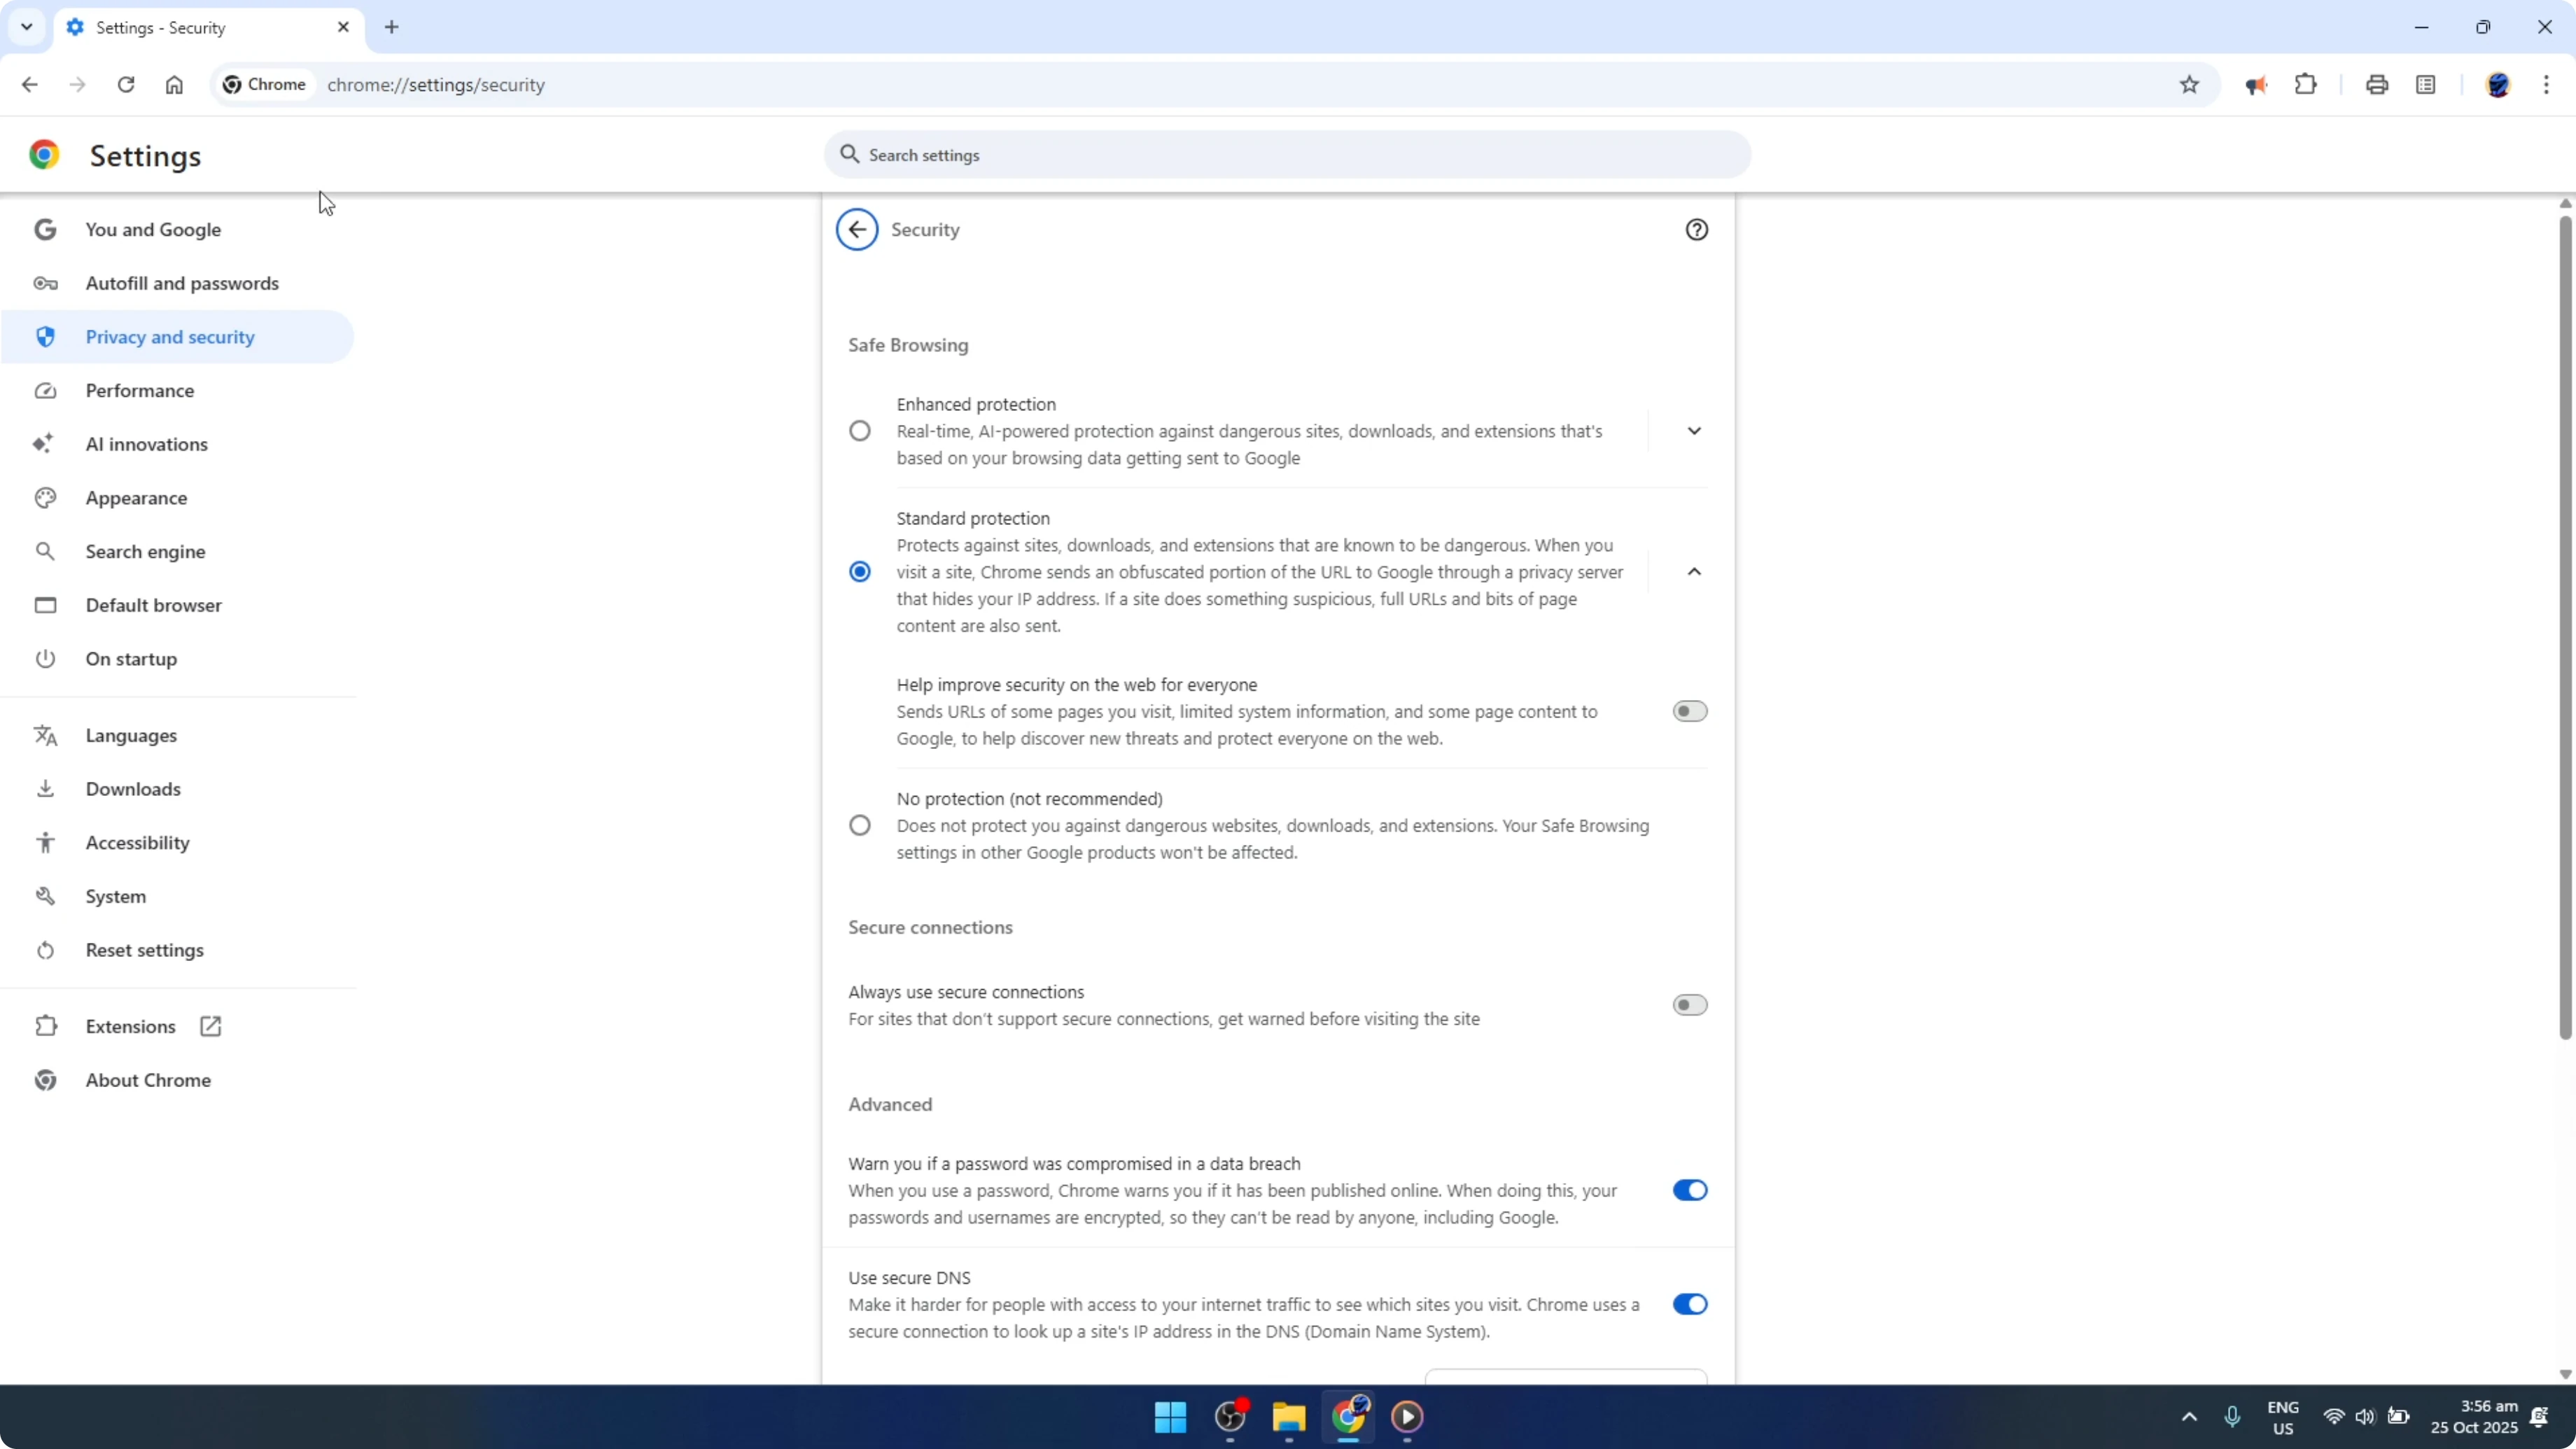The image size is (2576, 1449).
Task: Select the No protection radio button
Action: [x=860, y=824]
